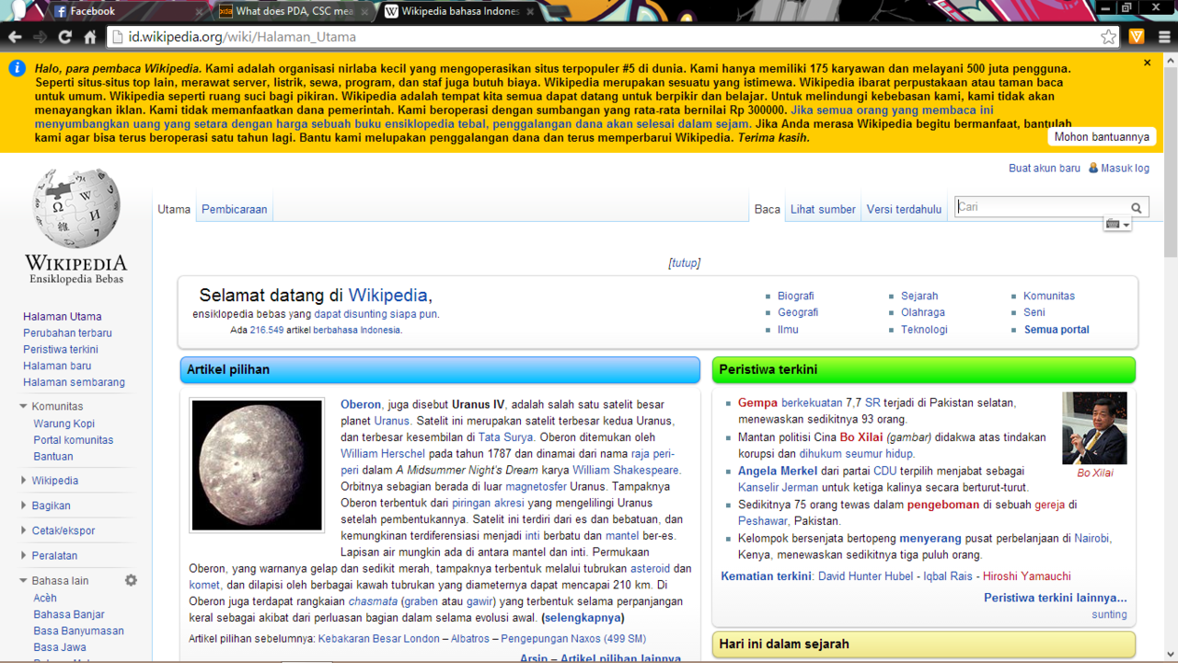Open Halaman sembarang sidebar link
Screen dimensions: 1178x663
(x=74, y=382)
